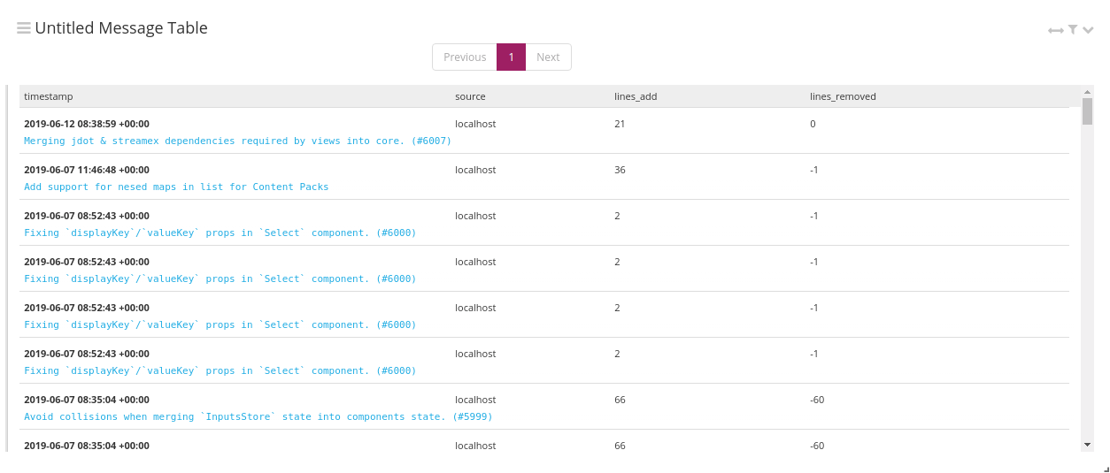
Task: Click the widget drag handle beside the title
Action: (x=24, y=28)
